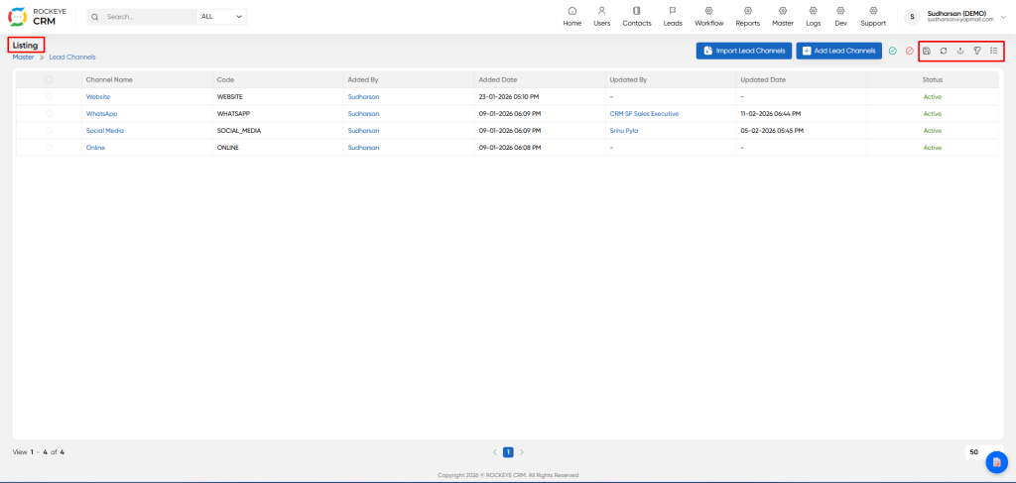Click the CRM SP Sales Executive link

(644, 113)
